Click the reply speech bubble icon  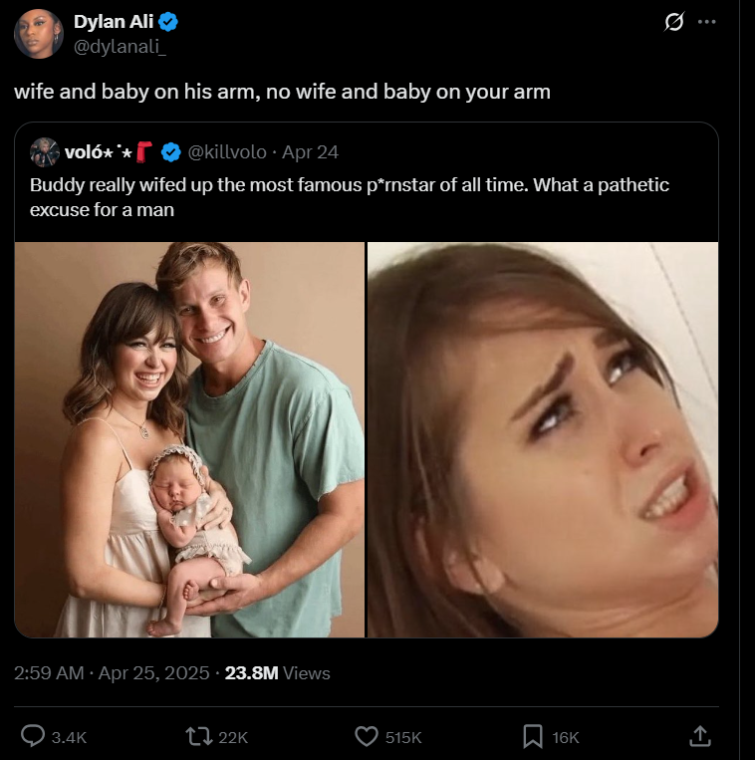33,736
